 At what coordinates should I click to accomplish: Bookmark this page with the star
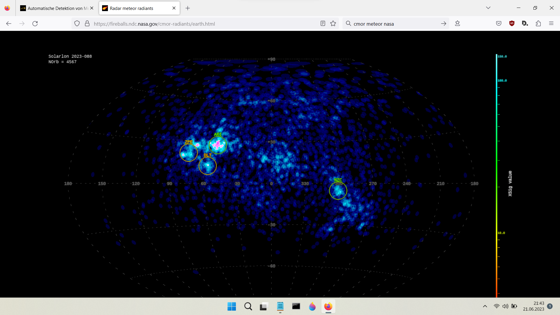333,24
